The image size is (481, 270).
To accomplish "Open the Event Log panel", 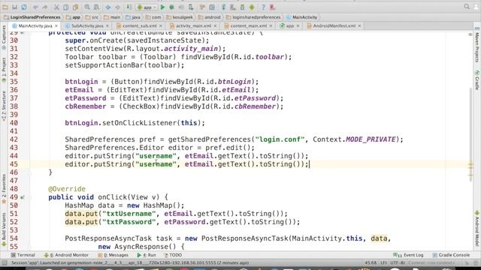I will [408, 255].
